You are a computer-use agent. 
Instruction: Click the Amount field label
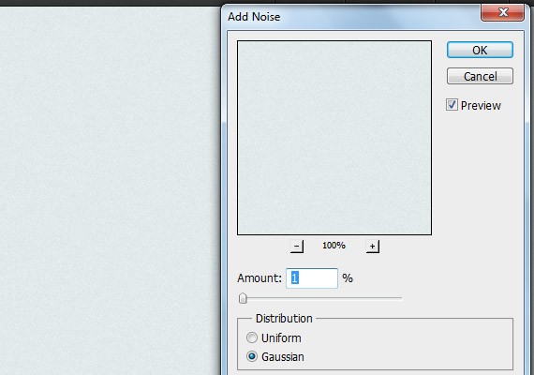pos(260,278)
